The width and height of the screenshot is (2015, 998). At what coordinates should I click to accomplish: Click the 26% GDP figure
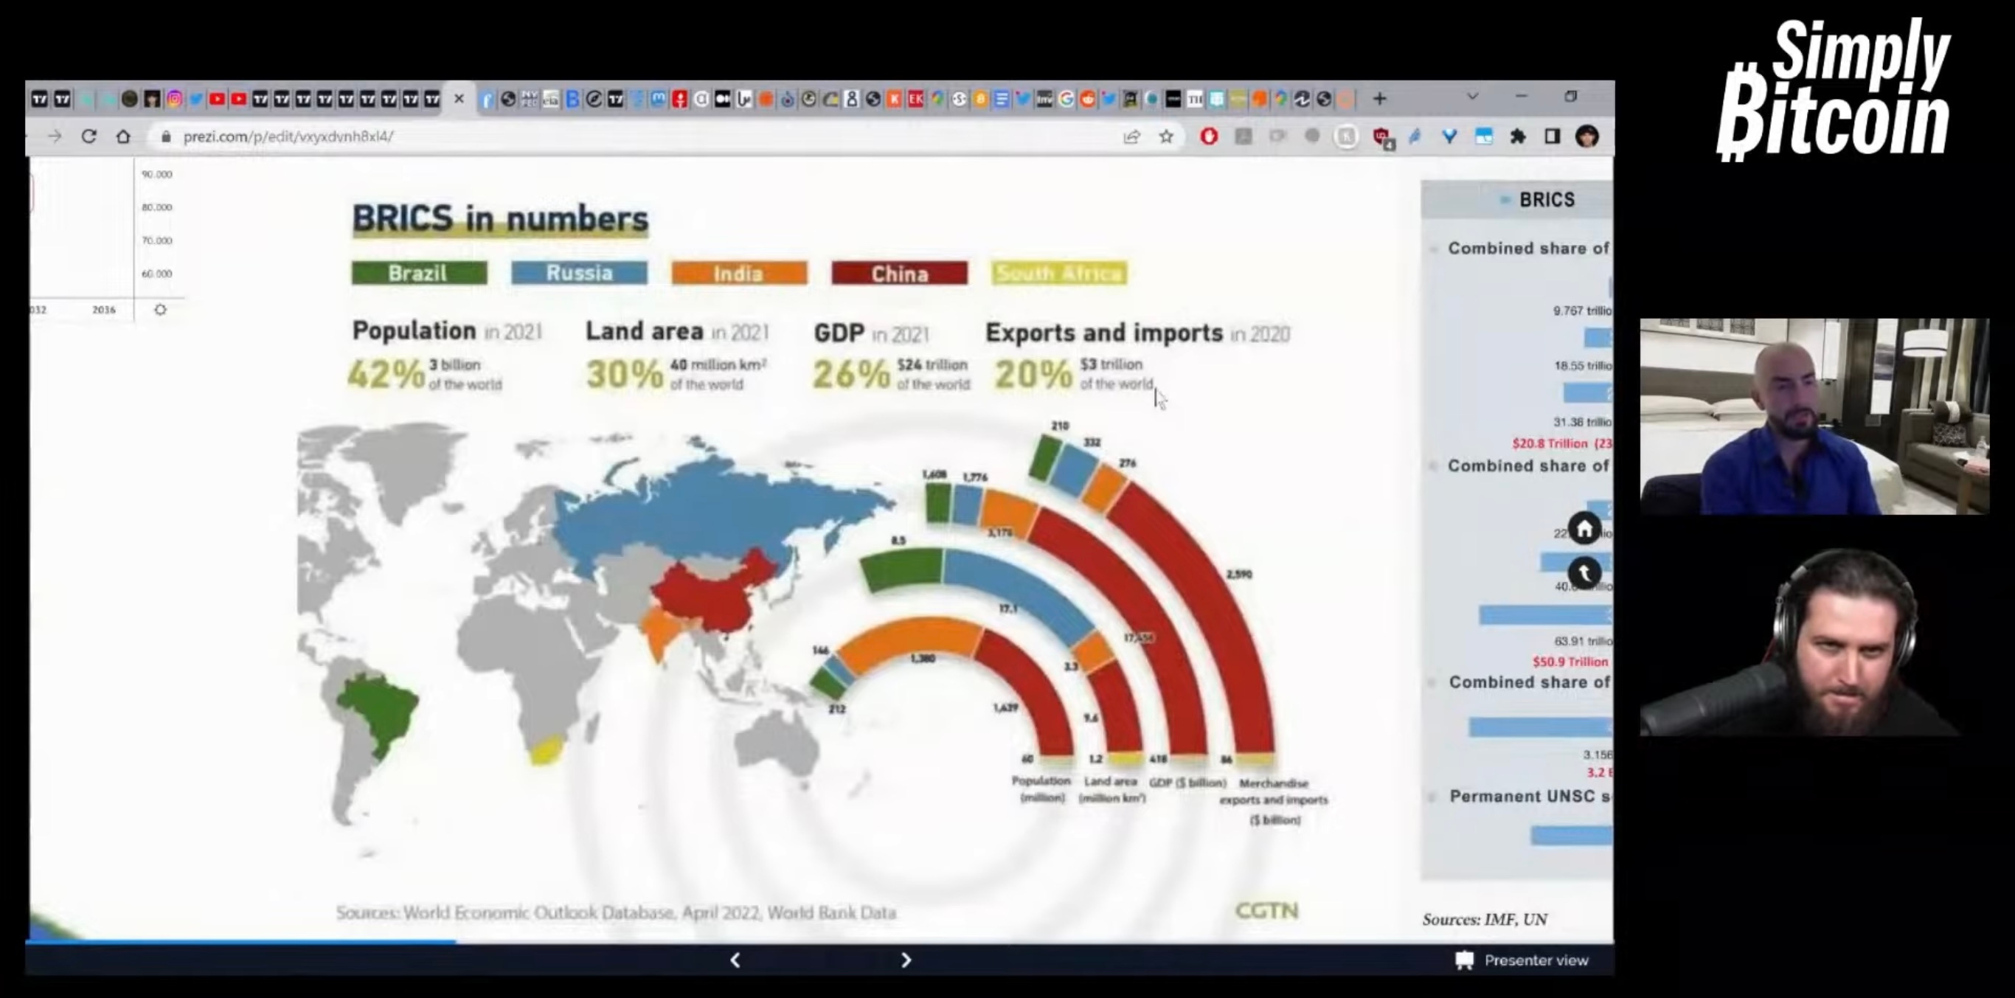851,374
